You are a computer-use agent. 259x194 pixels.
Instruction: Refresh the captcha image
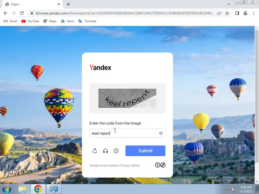(x=95, y=151)
